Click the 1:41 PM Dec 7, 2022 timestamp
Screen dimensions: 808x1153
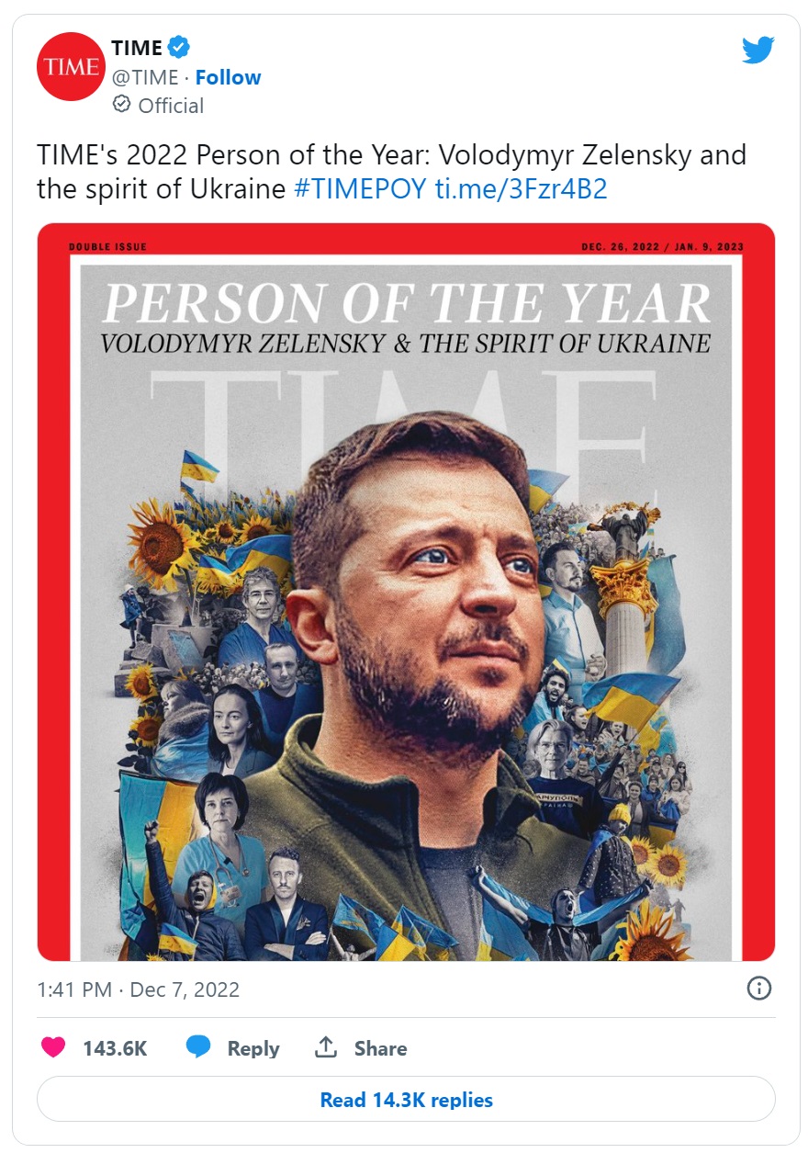(139, 989)
